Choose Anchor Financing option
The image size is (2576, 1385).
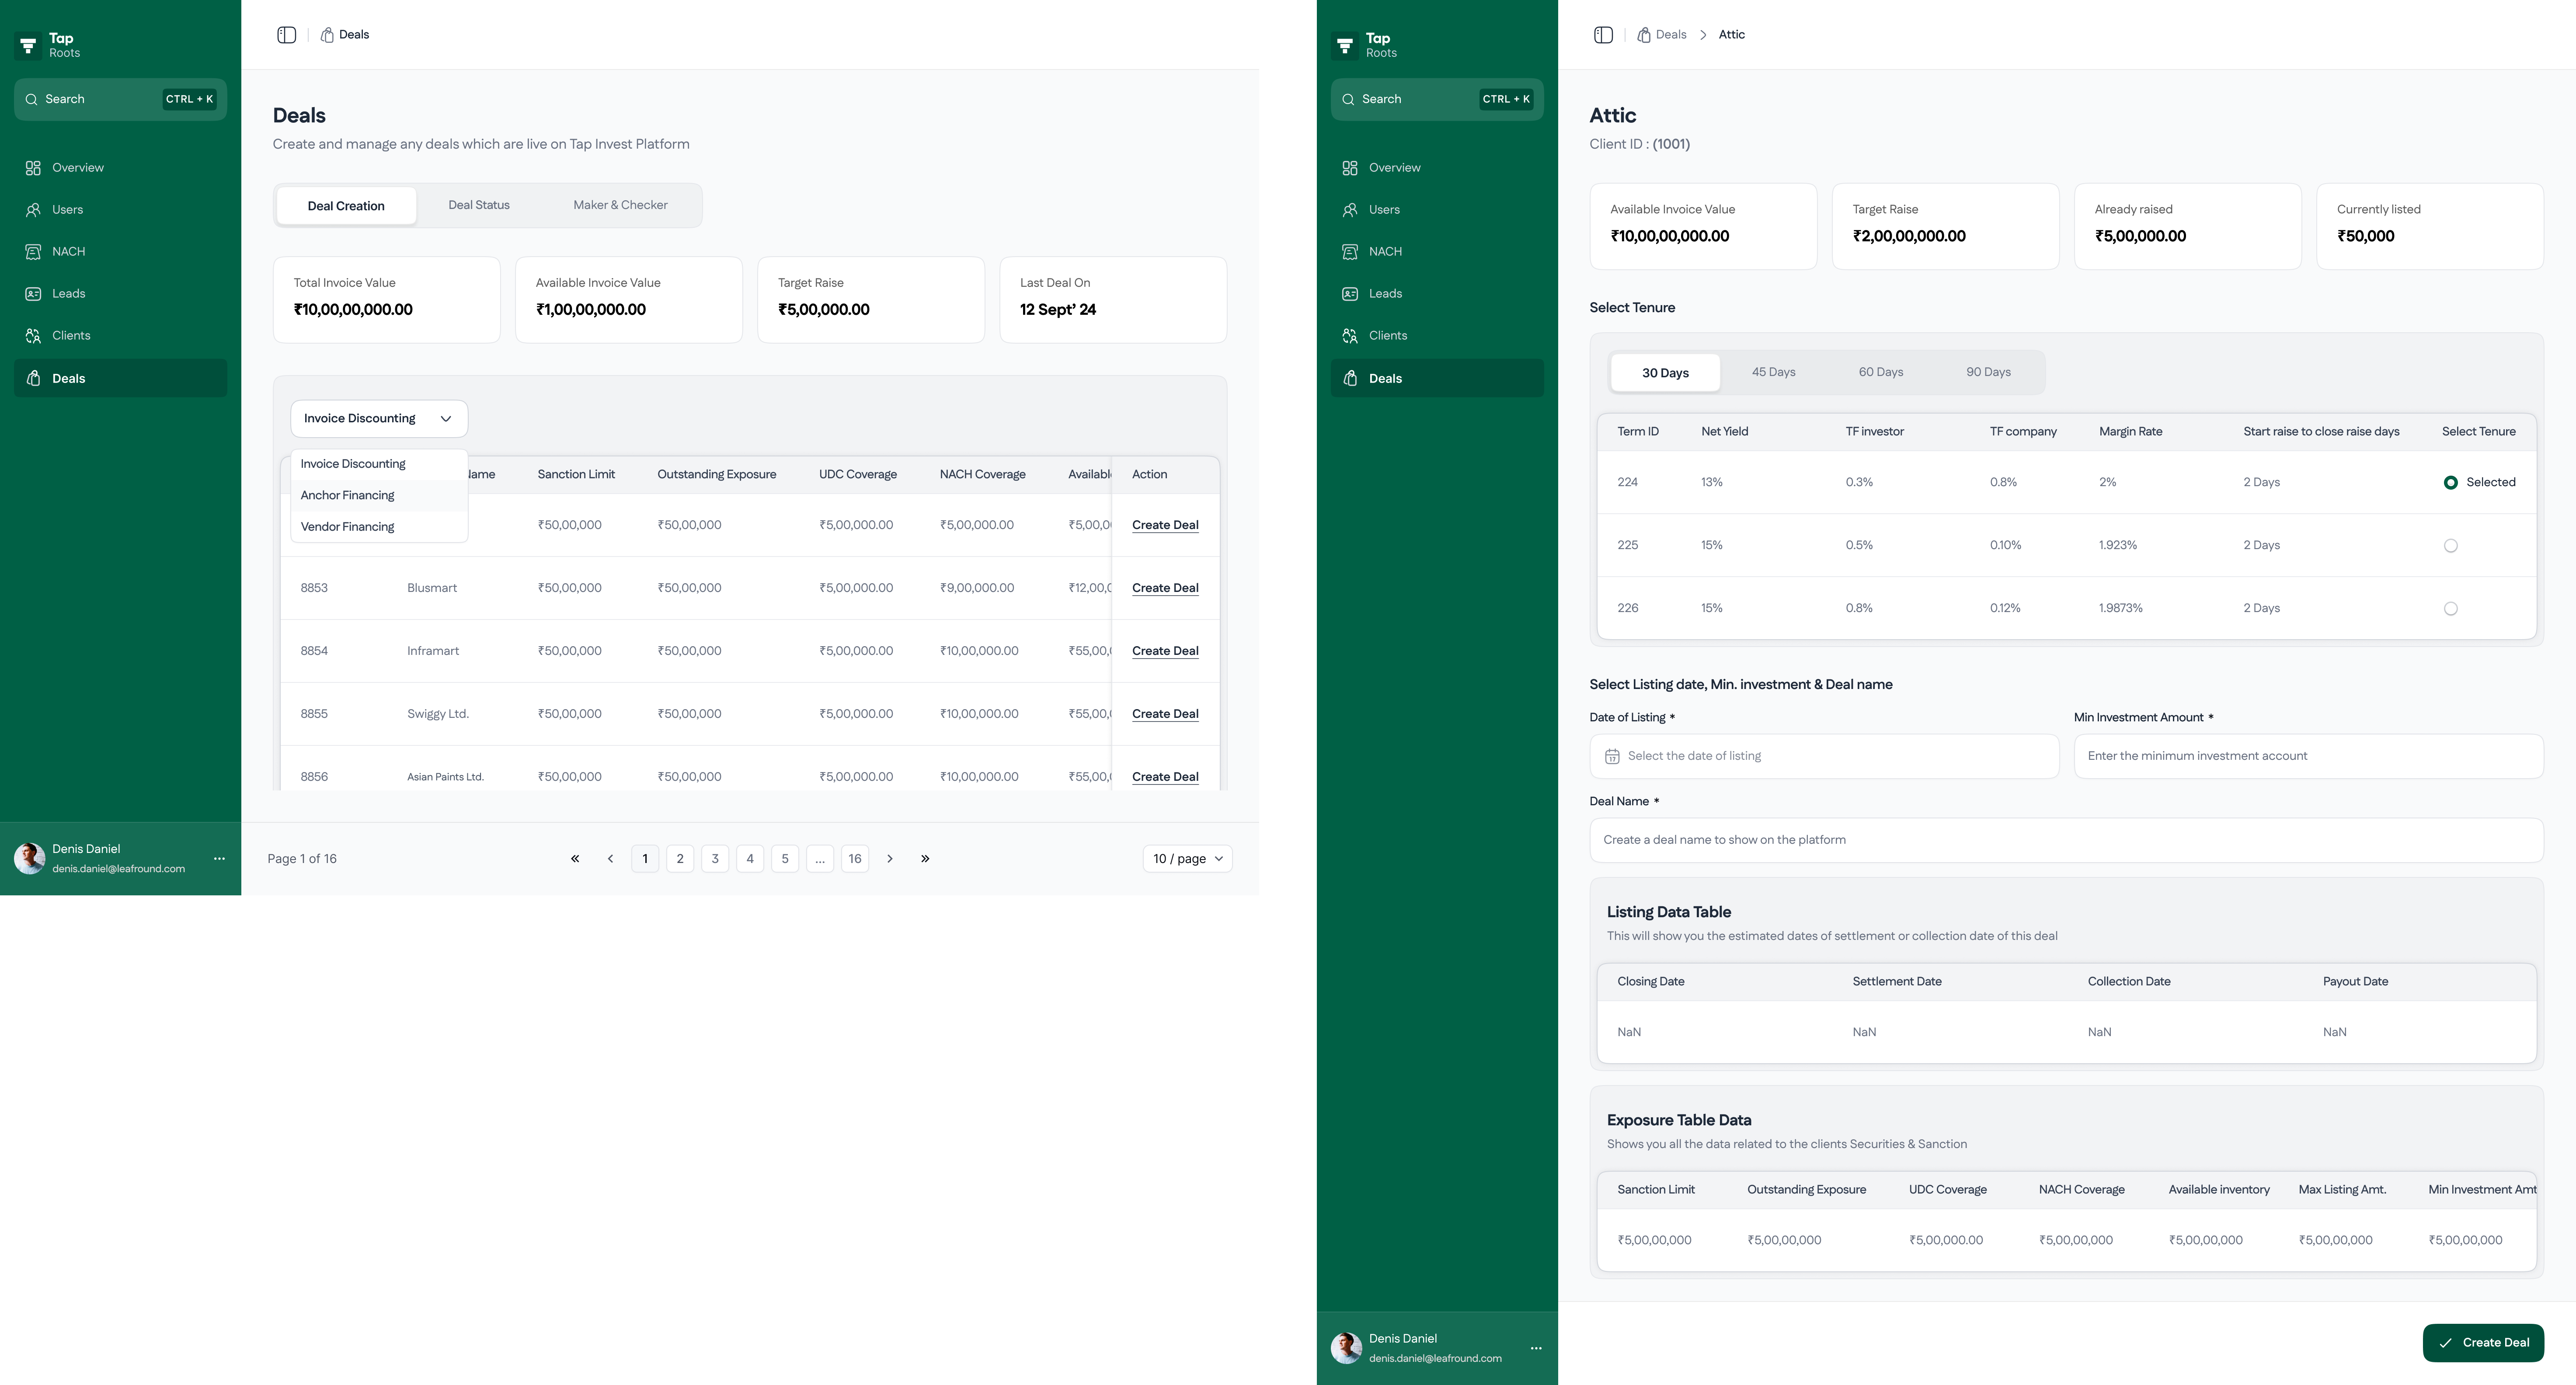point(379,496)
